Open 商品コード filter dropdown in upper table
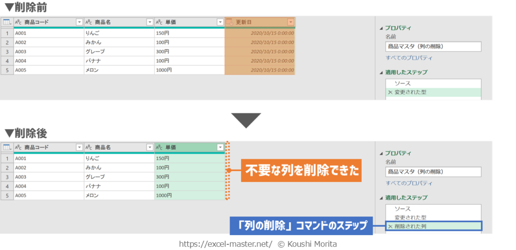The image size is (516, 250). [79, 22]
